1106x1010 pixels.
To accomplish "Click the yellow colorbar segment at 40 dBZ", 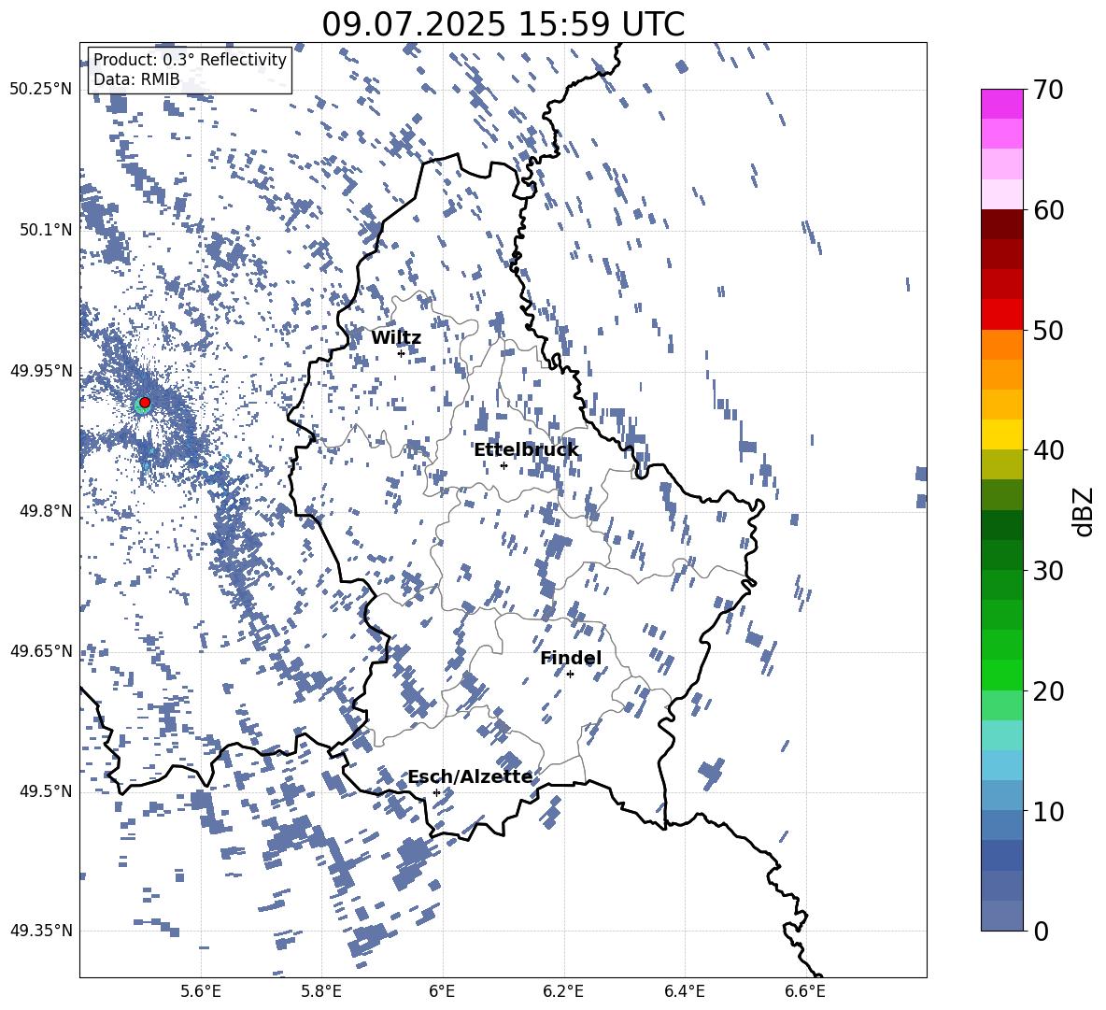I will (x=1001, y=434).
